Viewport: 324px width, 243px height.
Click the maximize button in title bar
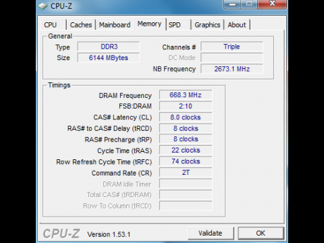249,4
